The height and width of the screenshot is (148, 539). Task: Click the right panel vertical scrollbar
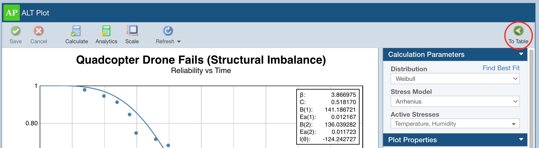pos(531,98)
